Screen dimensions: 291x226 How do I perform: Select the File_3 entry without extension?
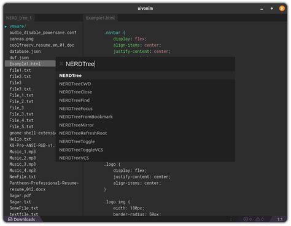[x=17, y=107]
